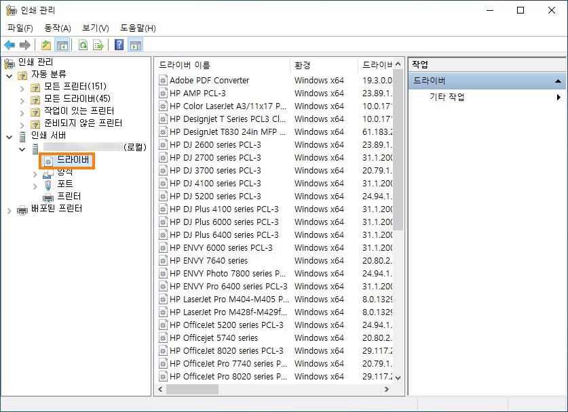
Task: Select the highlighted 드라이버 node icon
Action: pyautogui.click(x=48, y=161)
